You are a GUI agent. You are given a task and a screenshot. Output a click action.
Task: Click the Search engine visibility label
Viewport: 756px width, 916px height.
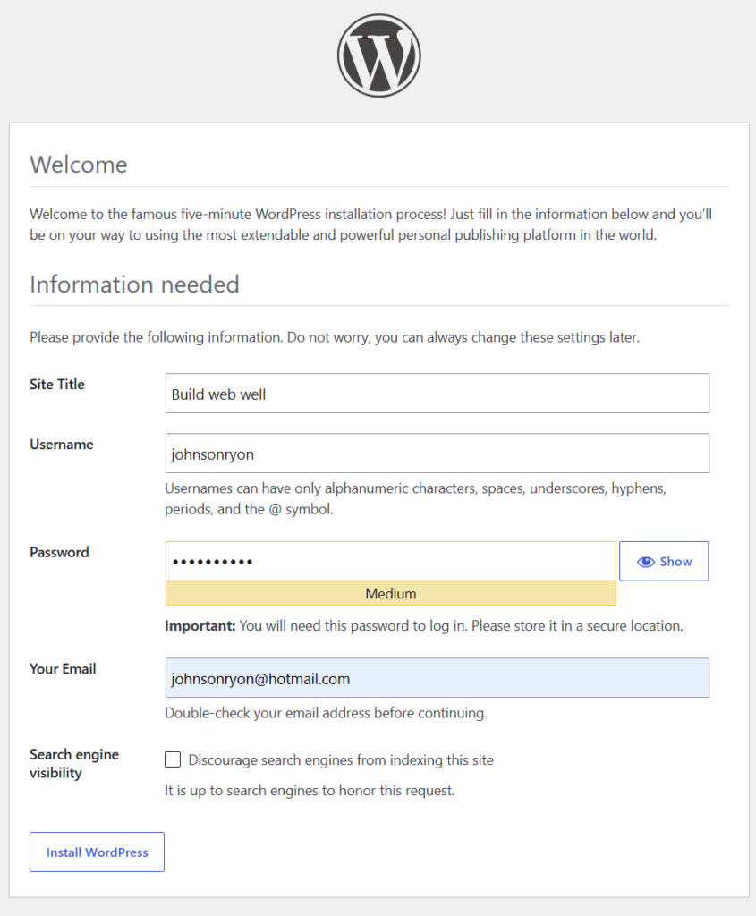pyautogui.click(x=74, y=764)
